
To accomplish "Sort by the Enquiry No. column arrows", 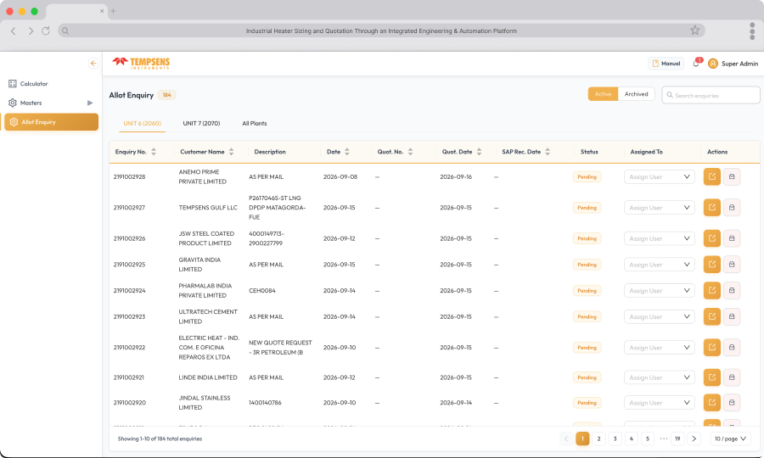I will [x=154, y=152].
